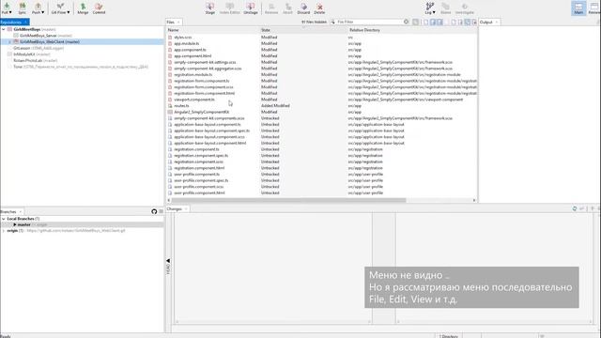The image size is (601, 338).
Task: Select the routes.ts file row
Action: click(322, 106)
